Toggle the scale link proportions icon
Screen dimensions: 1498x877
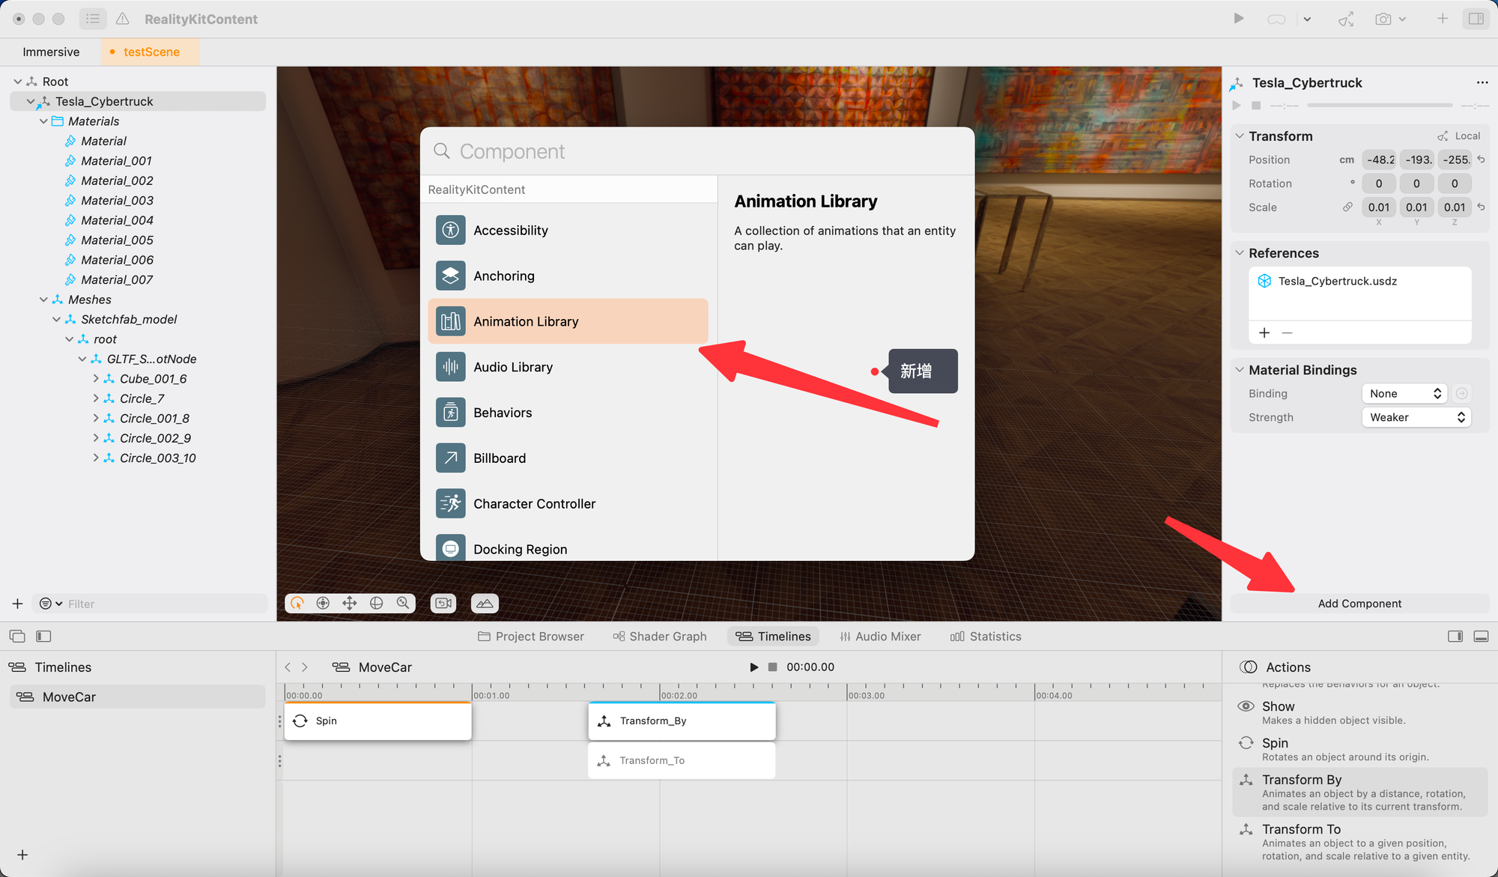tap(1347, 207)
